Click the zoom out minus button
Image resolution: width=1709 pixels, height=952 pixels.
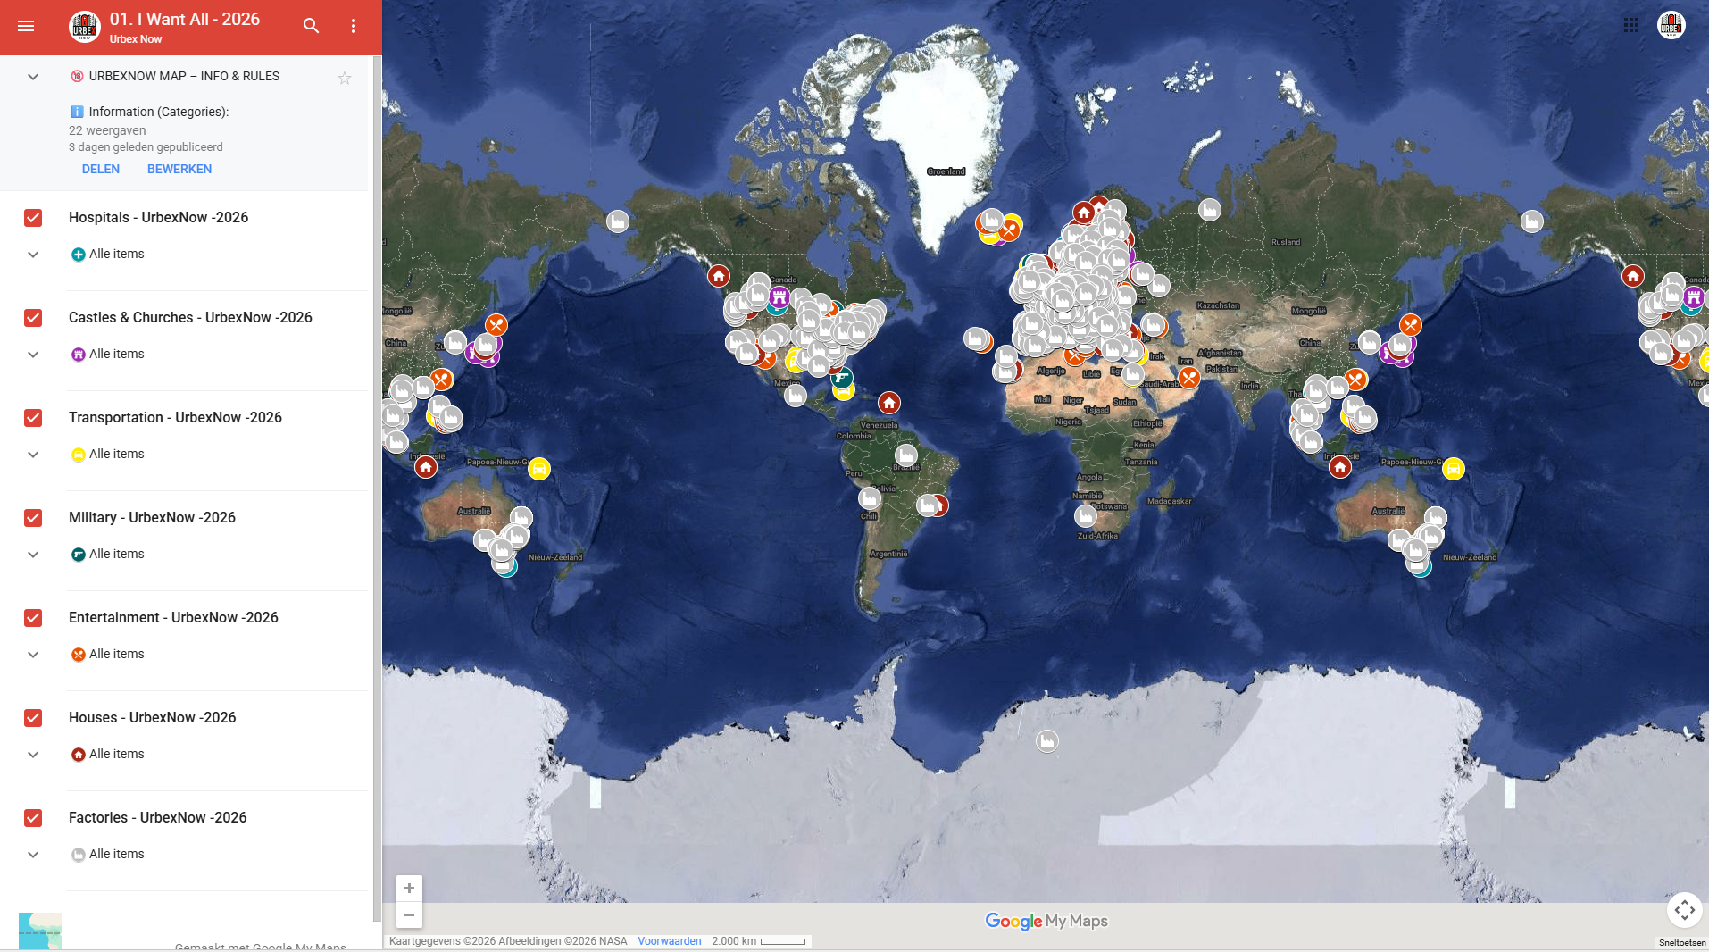tap(409, 915)
